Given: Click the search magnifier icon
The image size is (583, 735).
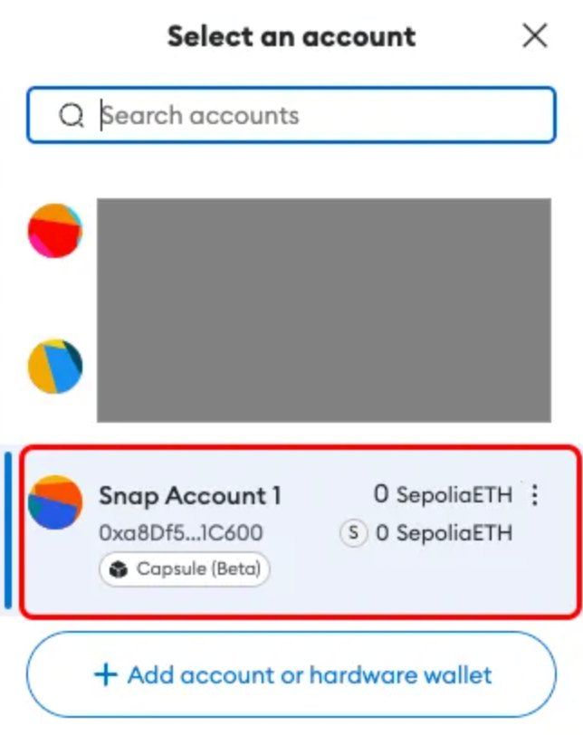Looking at the screenshot, I should [72, 115].
